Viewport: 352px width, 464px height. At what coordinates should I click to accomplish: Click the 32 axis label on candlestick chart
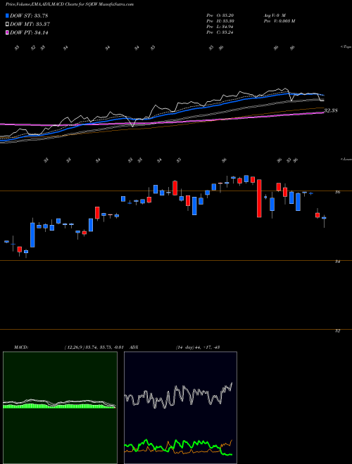[337, 331]
